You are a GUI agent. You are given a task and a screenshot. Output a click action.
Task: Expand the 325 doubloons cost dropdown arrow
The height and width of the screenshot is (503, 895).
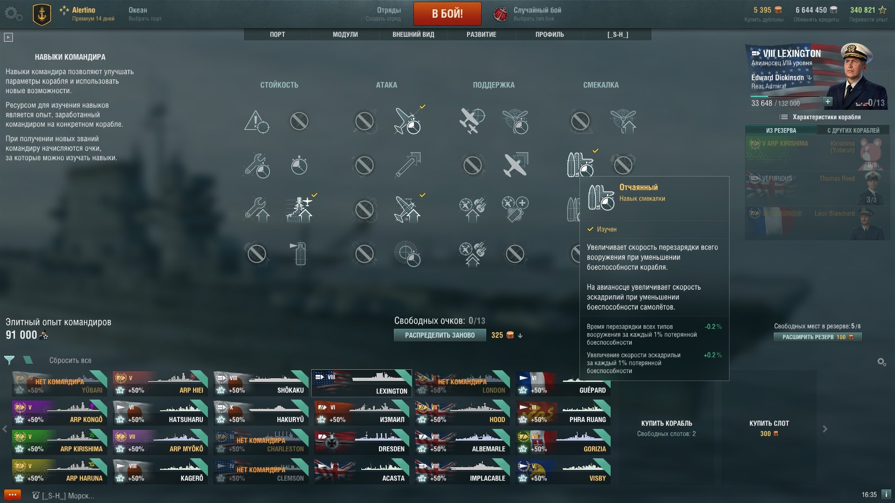tap(520, 336)
